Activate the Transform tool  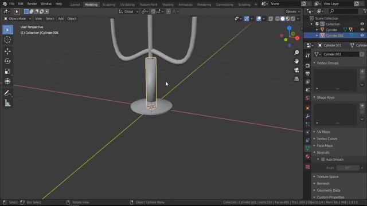click(7, 81)
